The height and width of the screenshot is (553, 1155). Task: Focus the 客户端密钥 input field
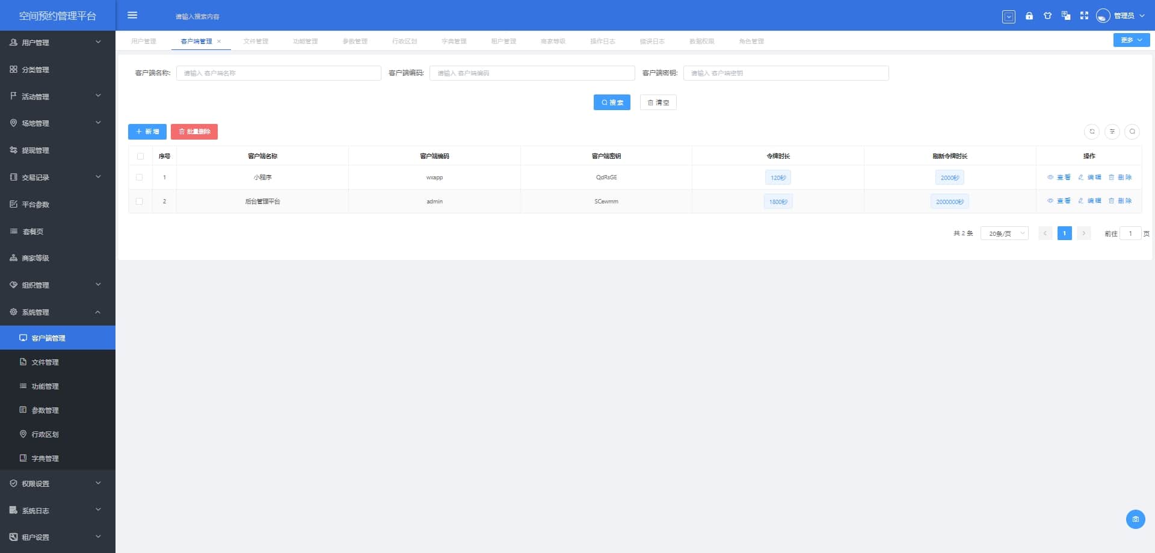click(x=786, y=73)
